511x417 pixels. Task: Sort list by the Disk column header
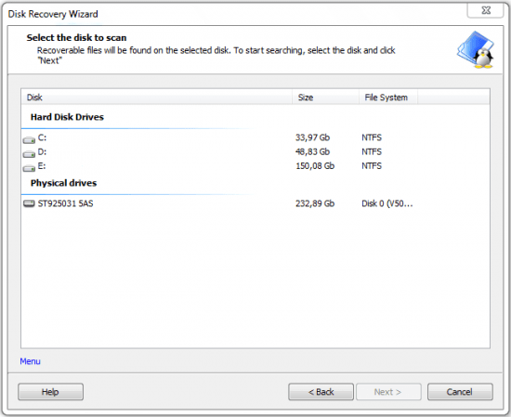point(156,98)
